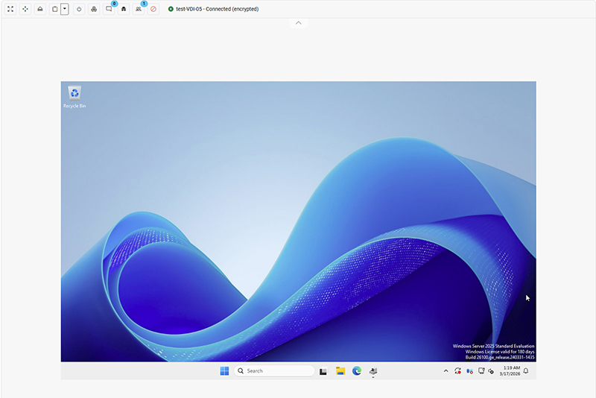The image size is (596, 398).
Task: Open the clock showing 1:19 AM
Action: tap(510, 371)
